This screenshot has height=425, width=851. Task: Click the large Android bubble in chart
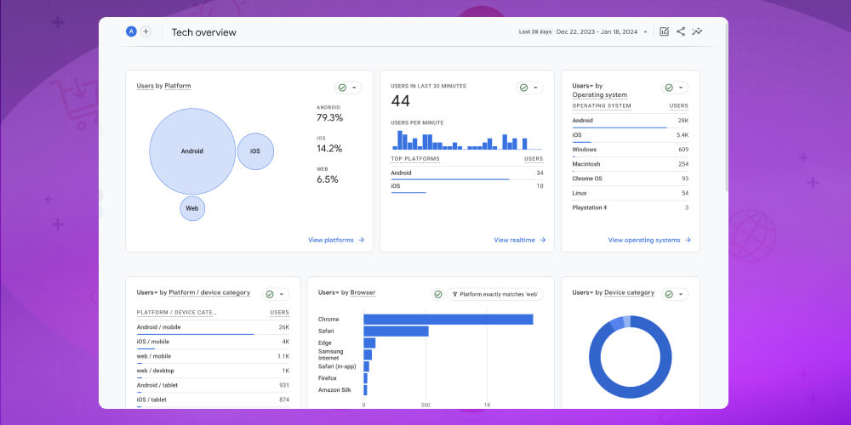[x=192, y=151]
